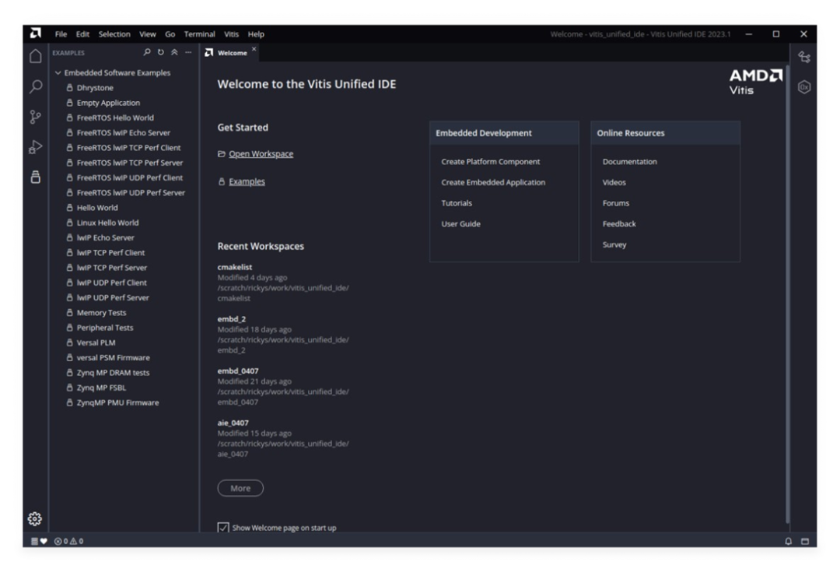Open recent workspace aie_0407

click(233, 423)
